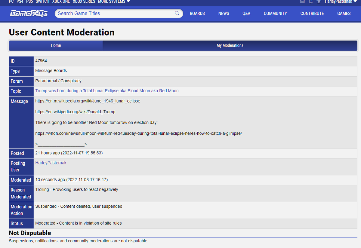Click the Trolling reason moderated text
Screen dimensions: 361x248
[x=77, y=190]
